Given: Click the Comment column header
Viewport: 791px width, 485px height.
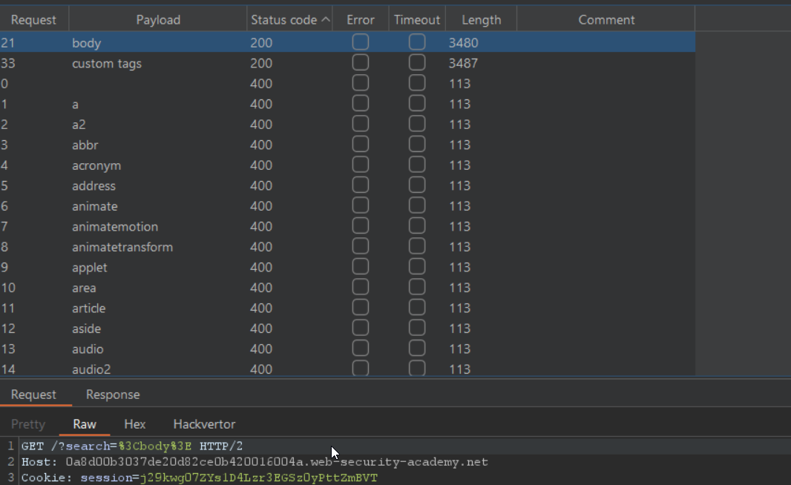Looking at the screenshot, I should tap(606, 20).
